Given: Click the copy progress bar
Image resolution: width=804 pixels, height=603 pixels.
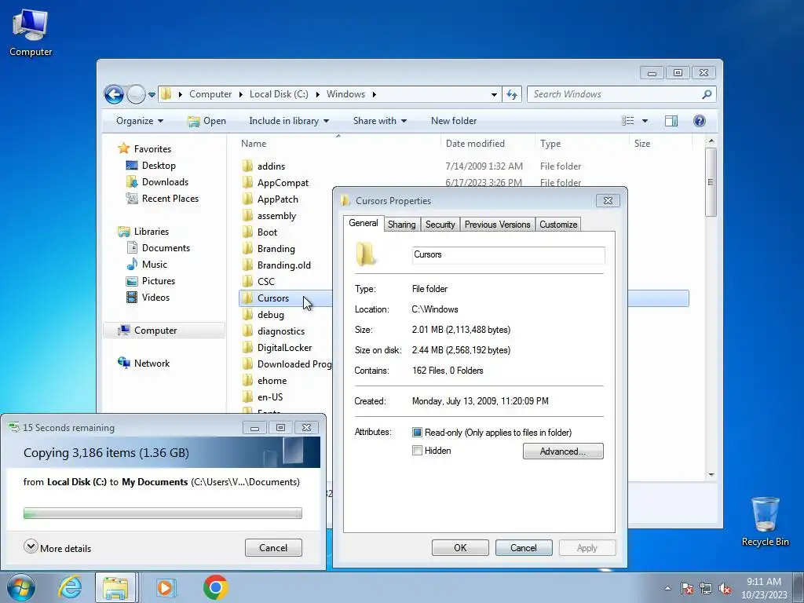Looking at the screenshot, I should click(163, 513).
